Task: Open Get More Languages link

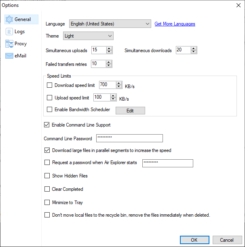Action: 175,24
